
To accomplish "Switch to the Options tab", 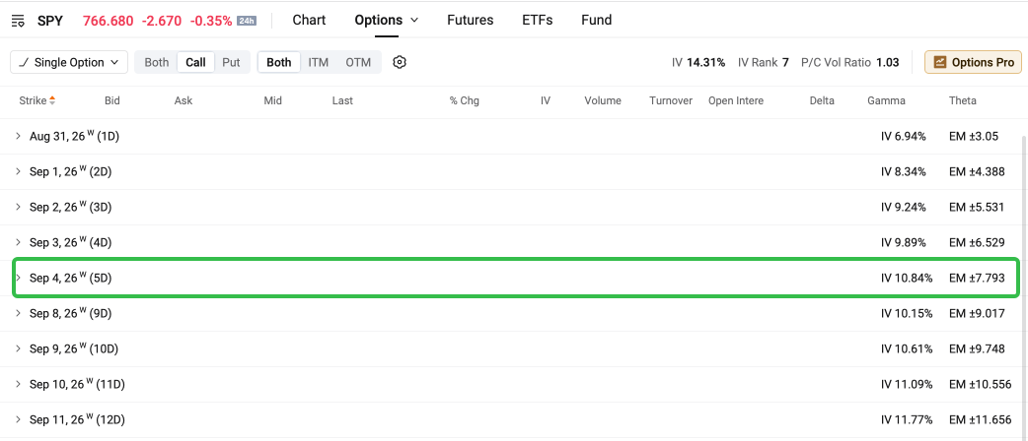I will (x=378, y=21).
